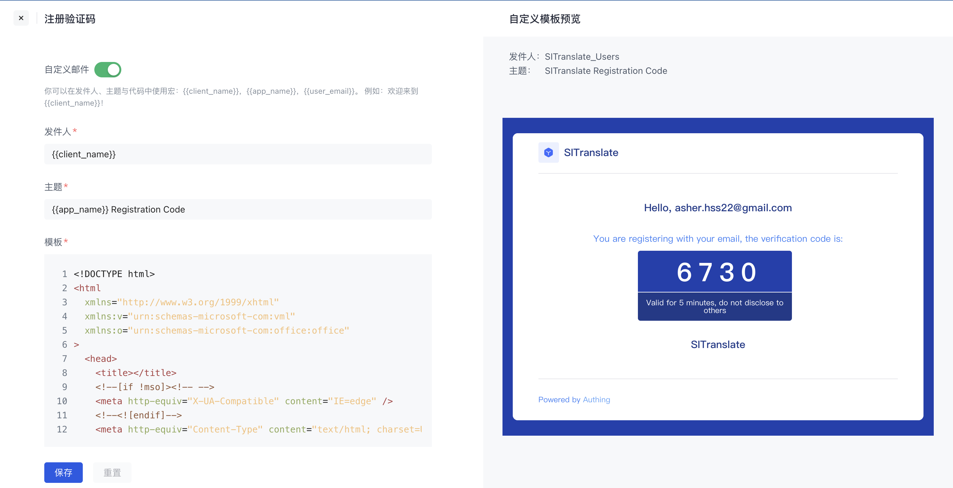
Task: Open the Authing link in preview
Action: pos(597,399)
